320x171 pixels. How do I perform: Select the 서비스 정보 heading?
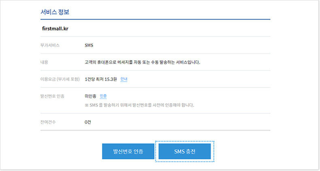(55, 12)
